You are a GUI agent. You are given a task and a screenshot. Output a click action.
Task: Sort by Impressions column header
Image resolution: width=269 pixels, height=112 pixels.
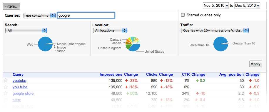point(111,75)
